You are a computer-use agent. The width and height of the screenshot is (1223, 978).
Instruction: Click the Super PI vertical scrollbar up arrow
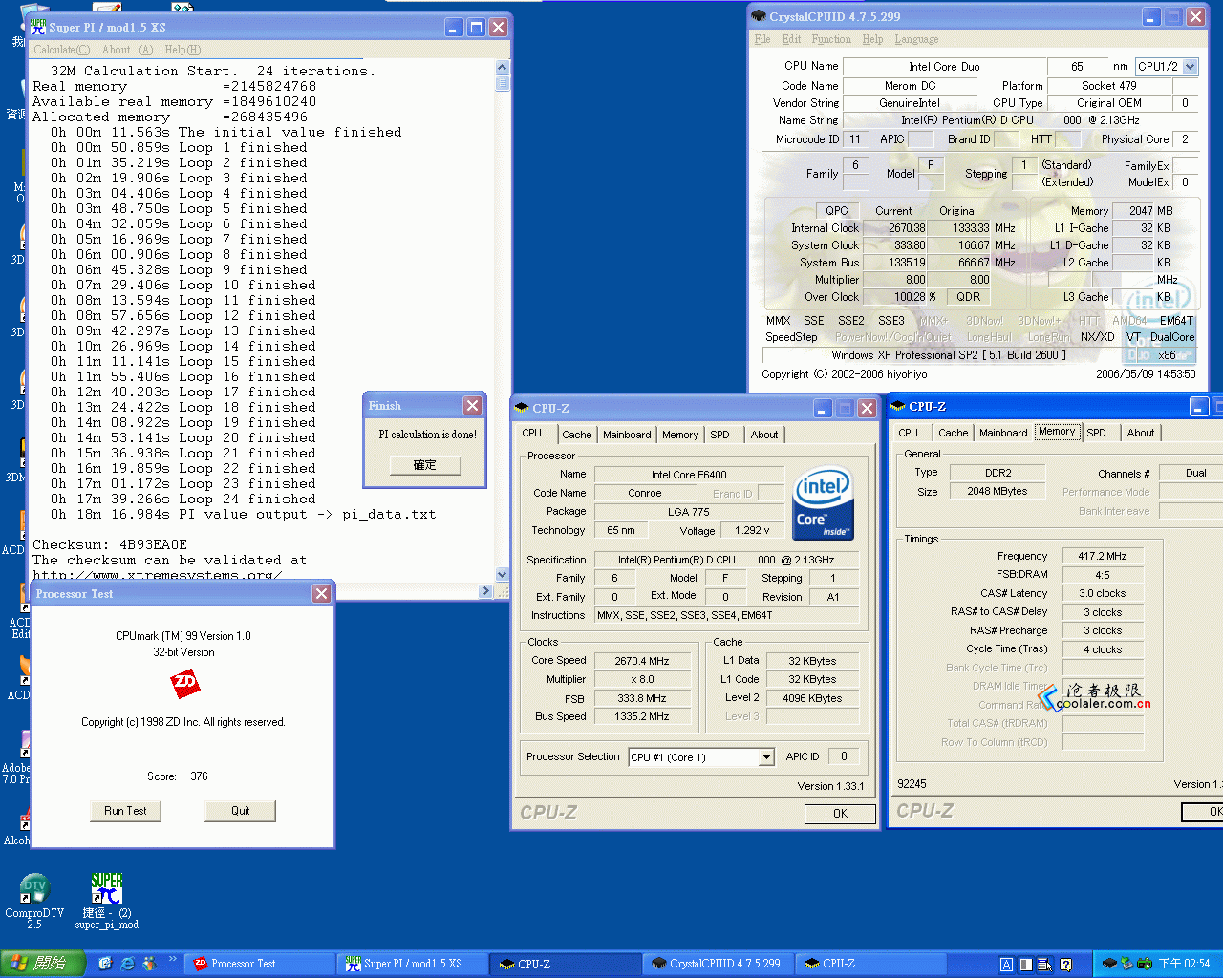[x=503, y=68]
